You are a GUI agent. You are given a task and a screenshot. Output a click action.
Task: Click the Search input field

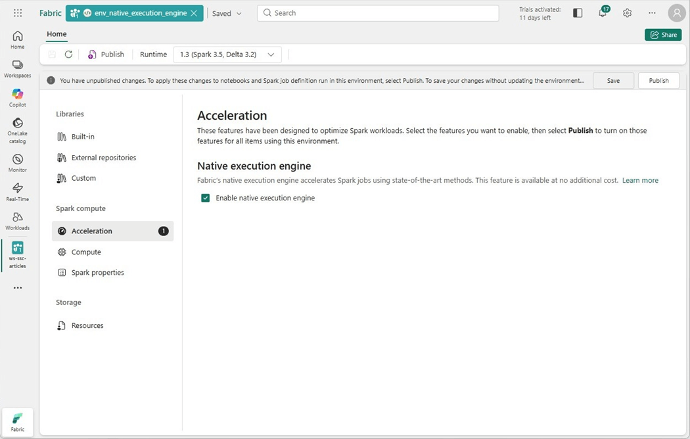[x=378, y=13]
